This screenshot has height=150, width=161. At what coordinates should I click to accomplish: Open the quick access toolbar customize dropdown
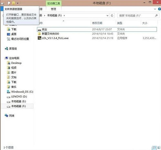click(17, 3)
